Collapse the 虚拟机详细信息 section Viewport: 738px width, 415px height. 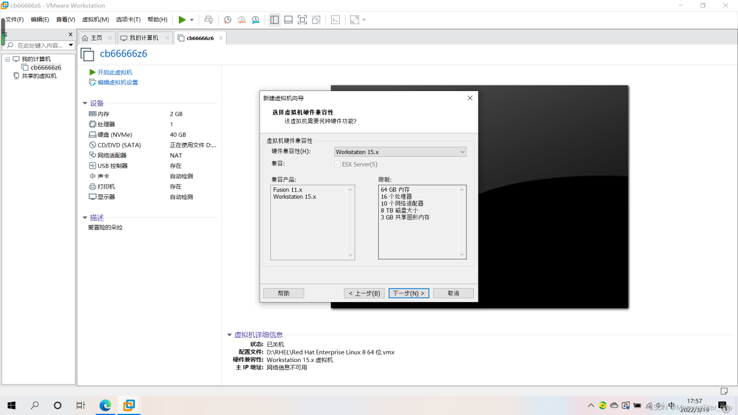coord(229,335)
